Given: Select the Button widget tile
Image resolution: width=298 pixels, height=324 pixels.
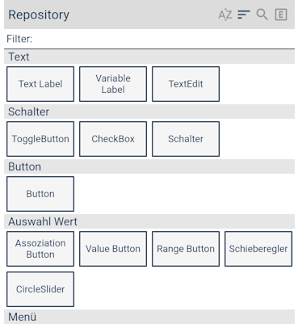Looking at the screenshot, I should coord(40,194).
